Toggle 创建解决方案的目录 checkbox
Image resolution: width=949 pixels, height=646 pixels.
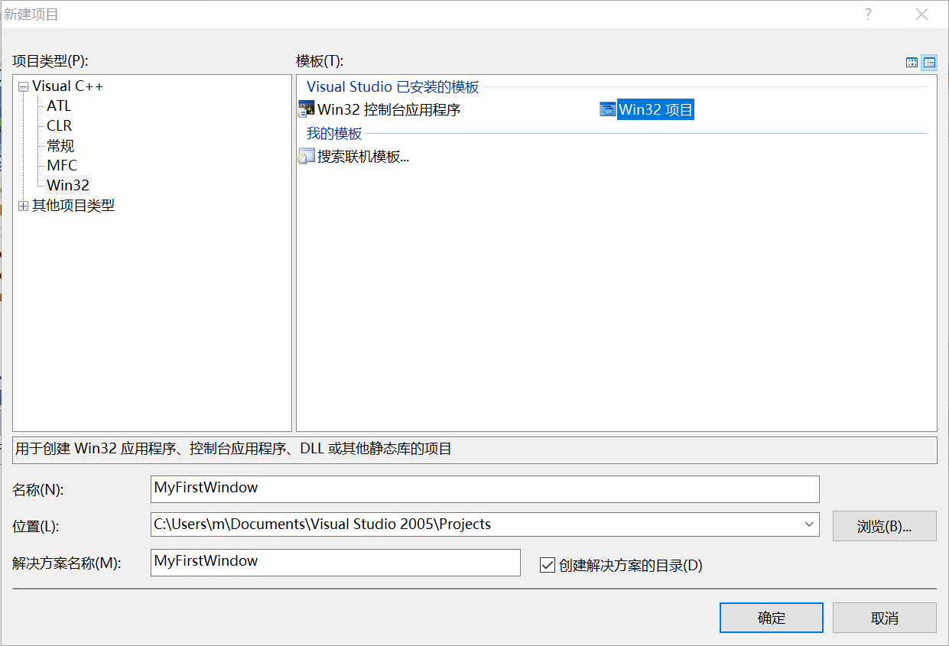click(547, 565)
